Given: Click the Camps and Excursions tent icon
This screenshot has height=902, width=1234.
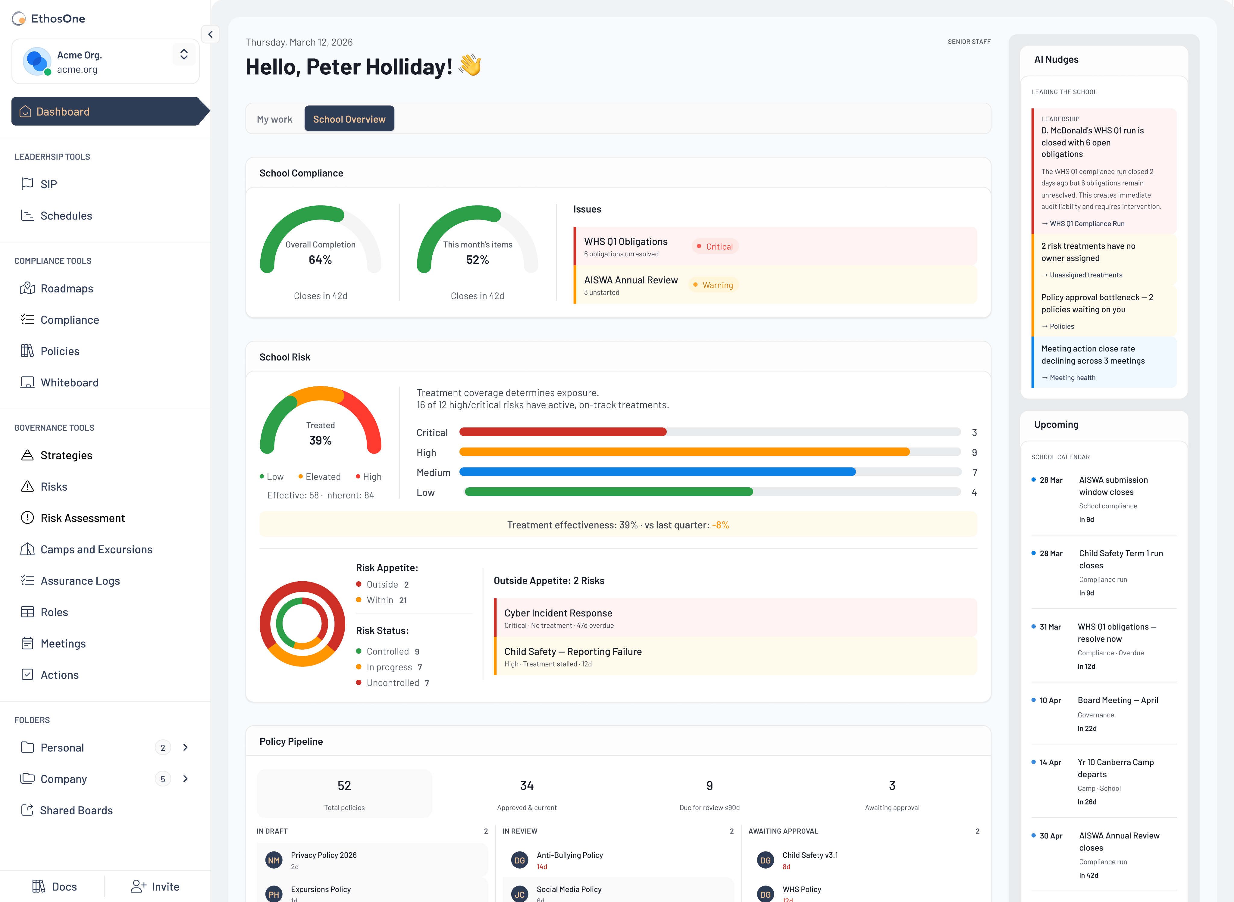Looking at the screenshot, I should point(27,549).
